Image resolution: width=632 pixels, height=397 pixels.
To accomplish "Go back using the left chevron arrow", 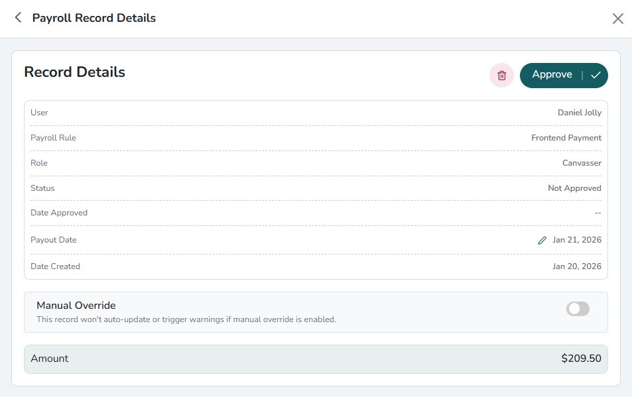I will point(18,18).
